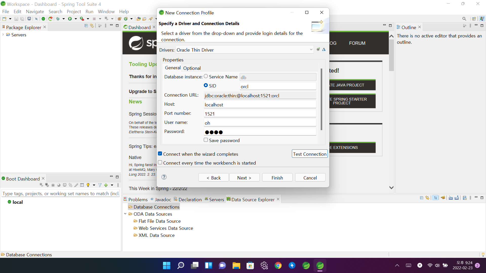Screen dimensions: 486x273
Task: Collapse all in the Package Explorer
Action: tap(86, 26)
